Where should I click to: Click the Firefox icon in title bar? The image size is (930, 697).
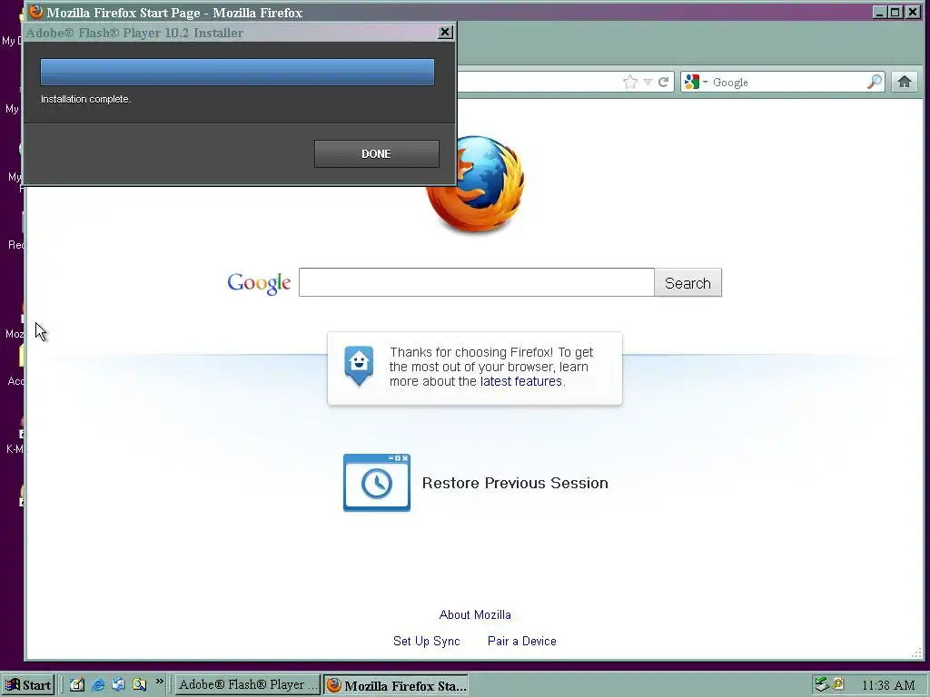point(35,12)
